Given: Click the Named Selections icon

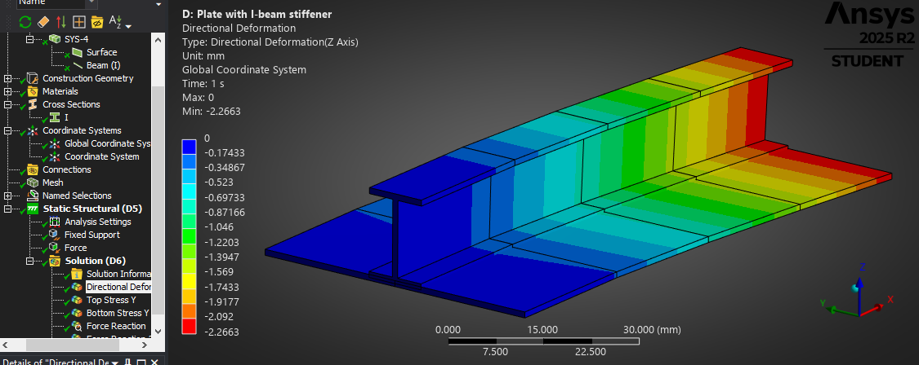Looking at the screenshot, I should [x=33, y=196].
